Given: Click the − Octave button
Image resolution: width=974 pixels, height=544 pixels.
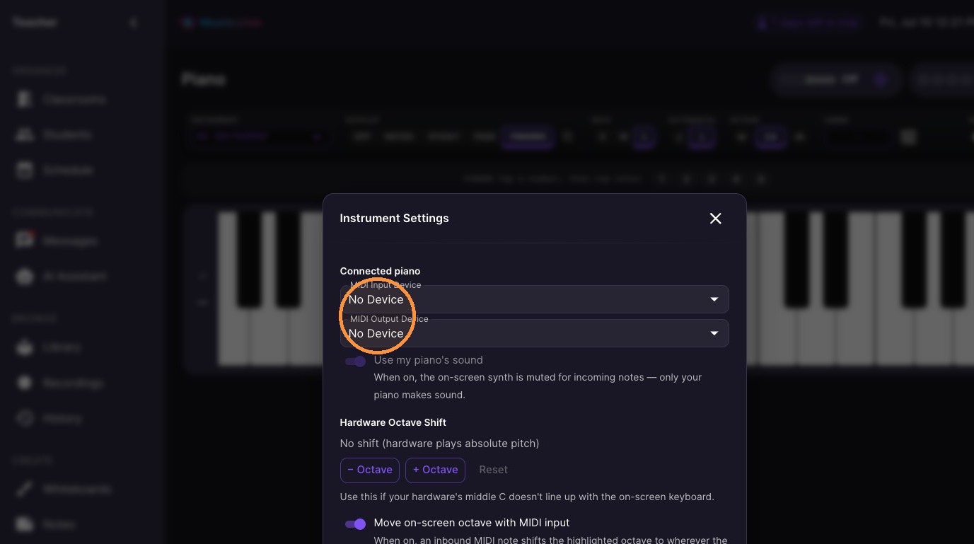Looking at the screenshot, I should coord(370,470).
